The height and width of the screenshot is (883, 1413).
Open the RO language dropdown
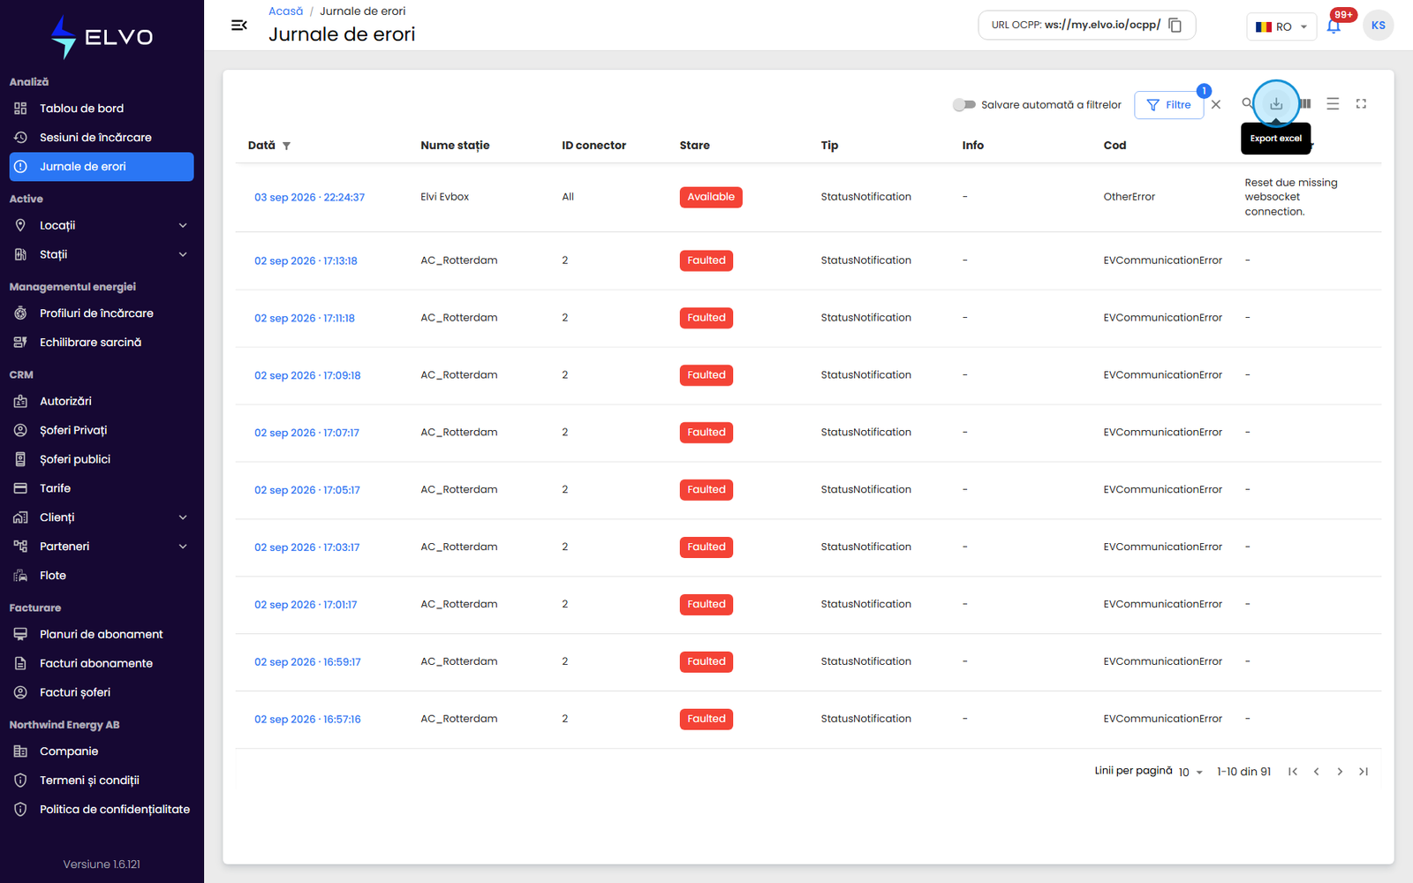click(x=1281, y=26)
